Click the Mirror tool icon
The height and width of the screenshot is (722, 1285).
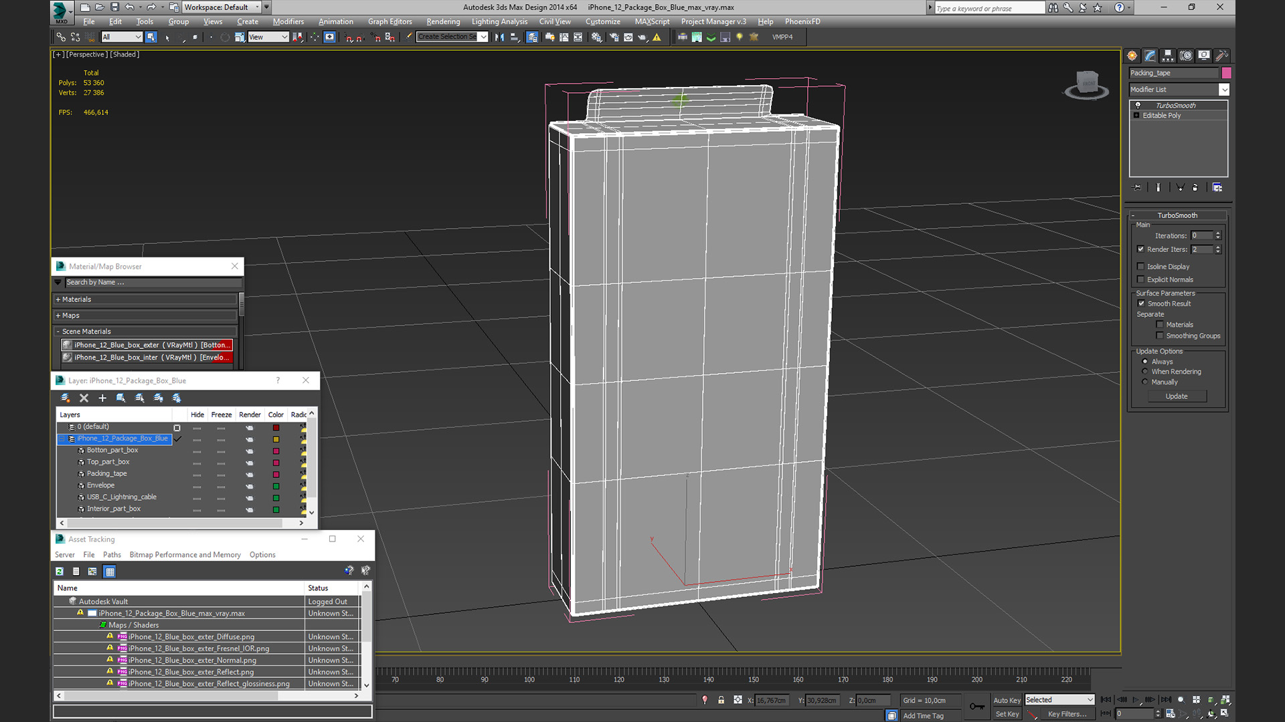[x=499, y=37]
